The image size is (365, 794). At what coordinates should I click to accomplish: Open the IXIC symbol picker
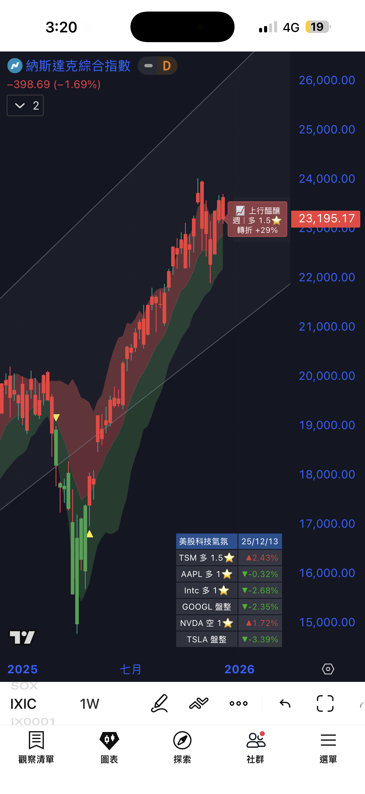coord(24,704)
